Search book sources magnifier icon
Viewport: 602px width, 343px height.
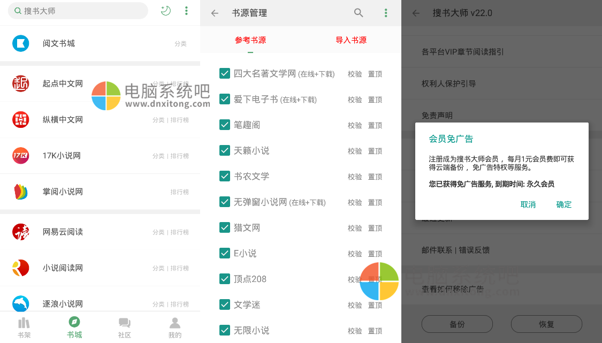[359, 13]
